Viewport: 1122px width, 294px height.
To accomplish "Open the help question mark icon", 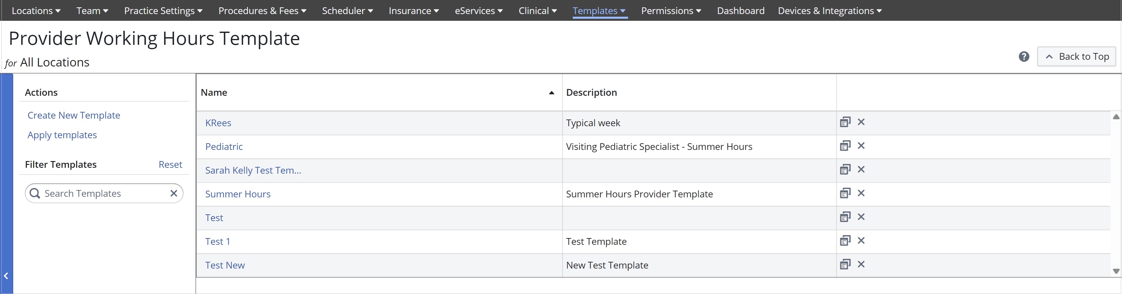I will (1024, 57).
